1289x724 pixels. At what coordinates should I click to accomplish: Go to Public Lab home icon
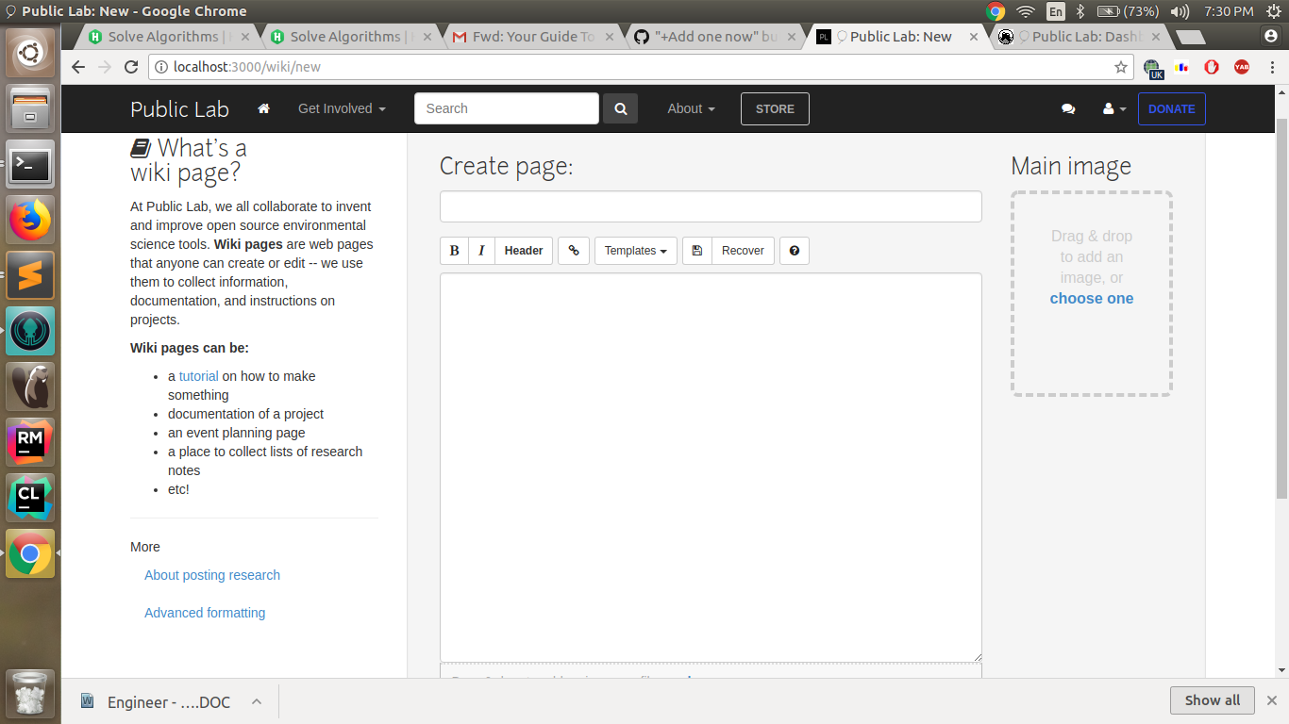pyautogui.click(x=264, y=108)
